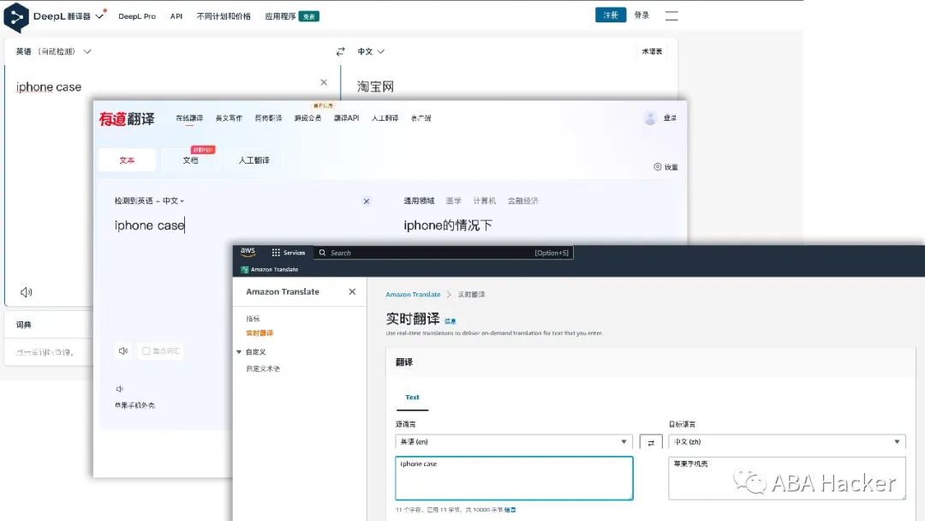Click Youdao input text 'iphone case'
Viewport: 925px width, 521px height.
click(149, 225)
